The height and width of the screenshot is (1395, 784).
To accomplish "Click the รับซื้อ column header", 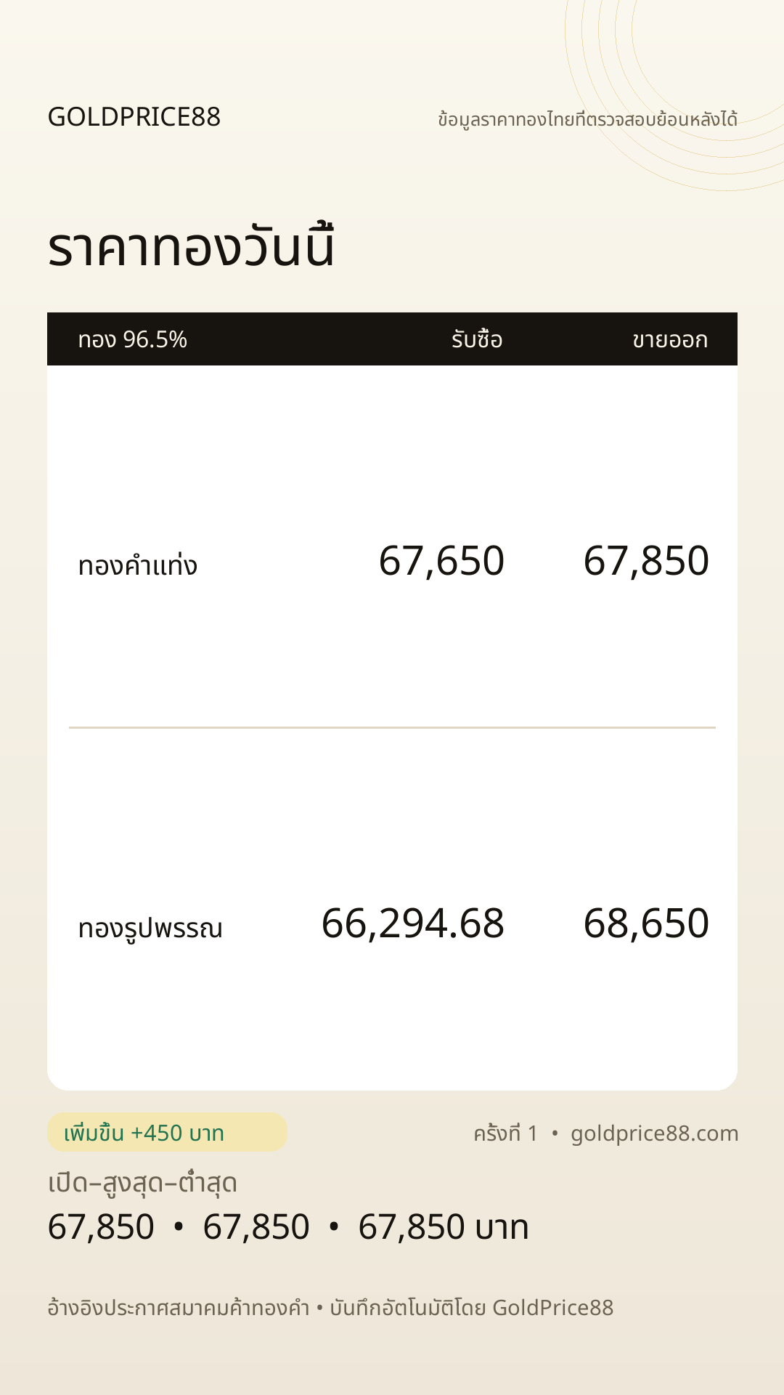I will click(x=477, y=339).
